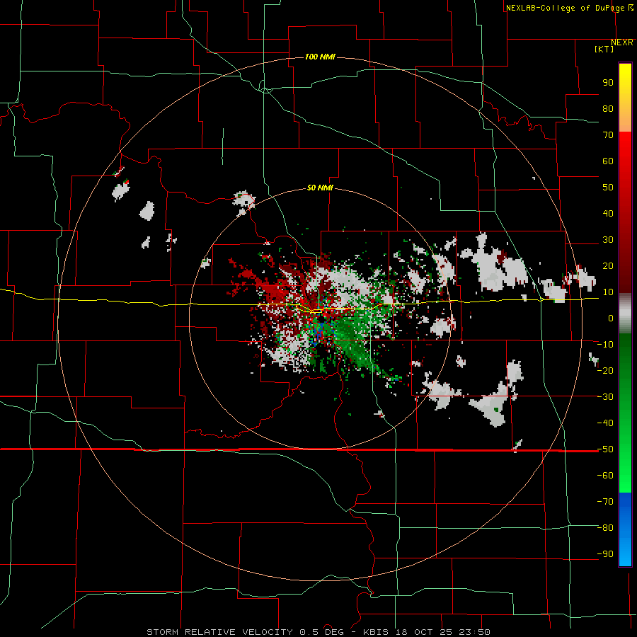Click the 80 value on the velocity legend
Viewport: 637px width, 637px height.
[608, 108]
